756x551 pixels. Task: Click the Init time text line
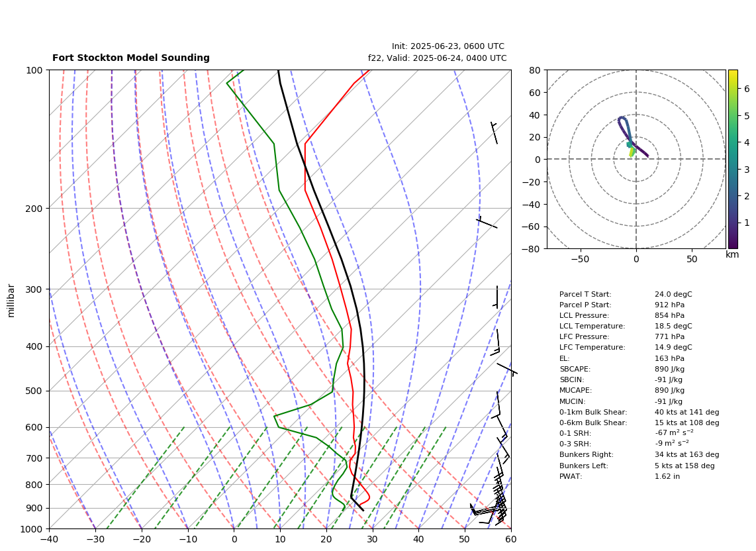448,46
